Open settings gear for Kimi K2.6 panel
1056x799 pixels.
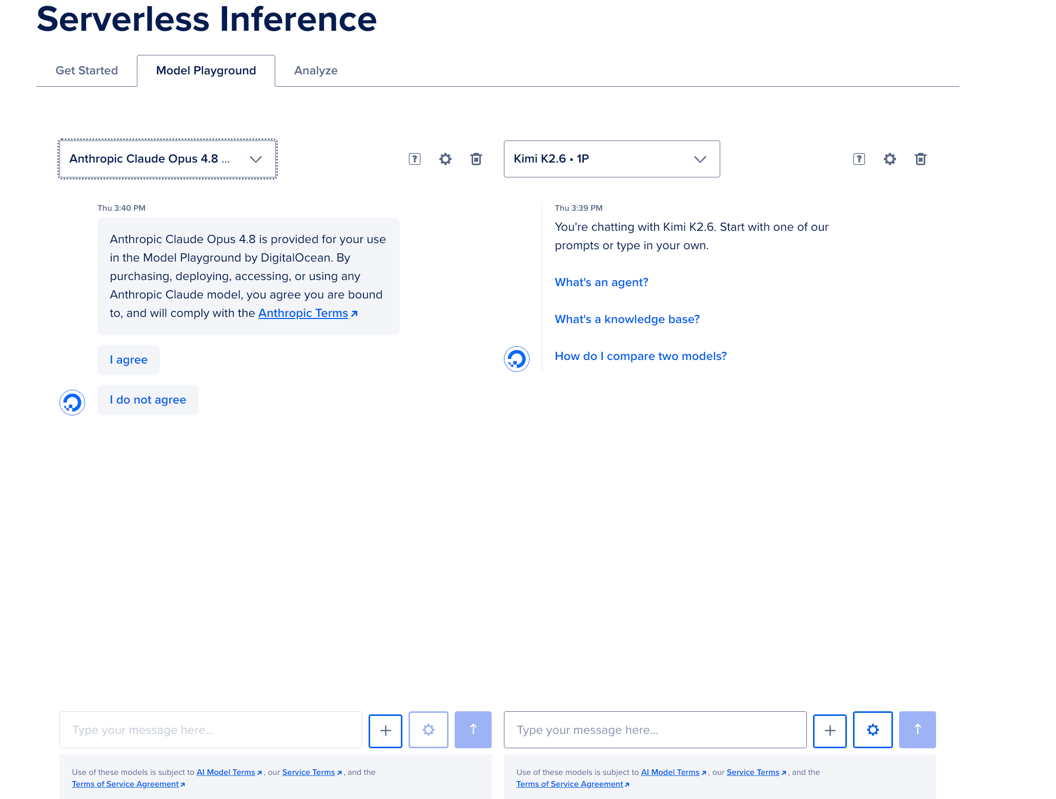[x=890, y=159]
